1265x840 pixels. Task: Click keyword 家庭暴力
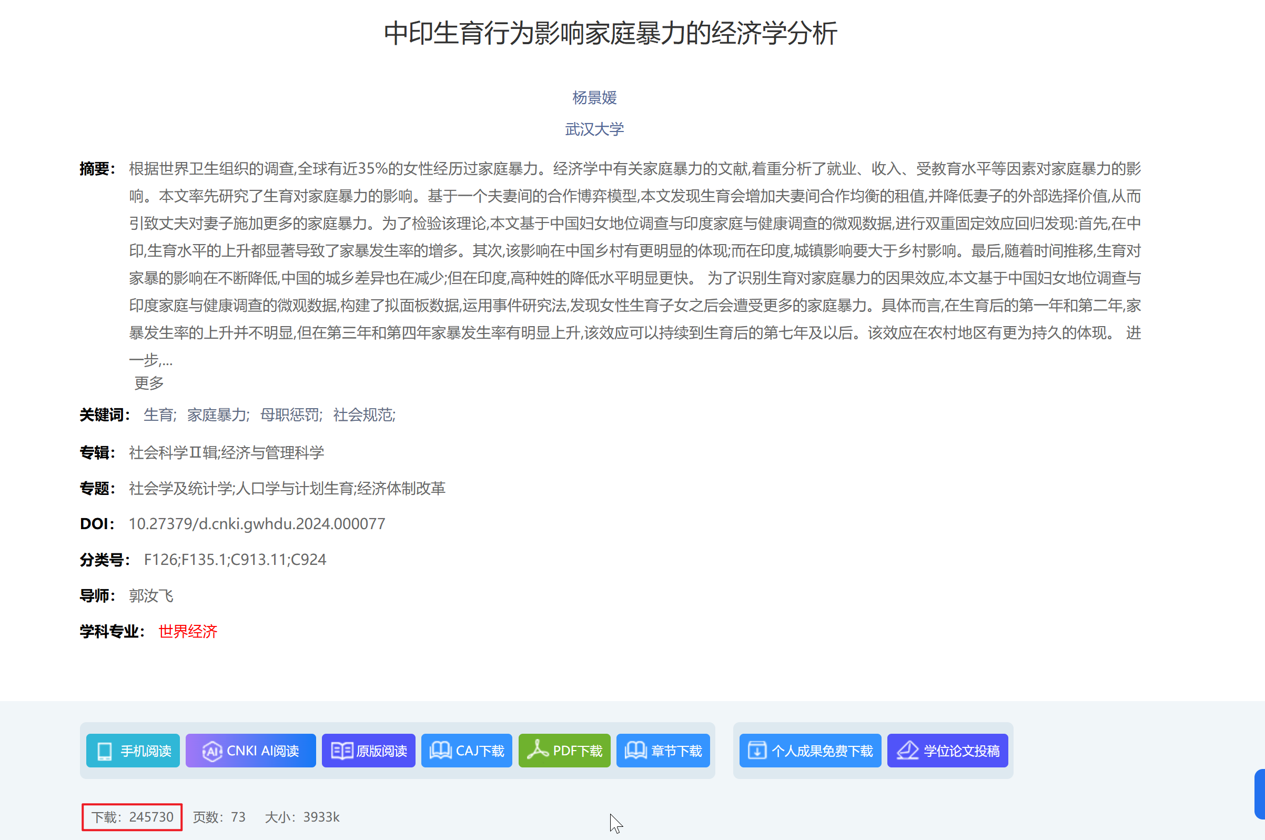(217, 414)
